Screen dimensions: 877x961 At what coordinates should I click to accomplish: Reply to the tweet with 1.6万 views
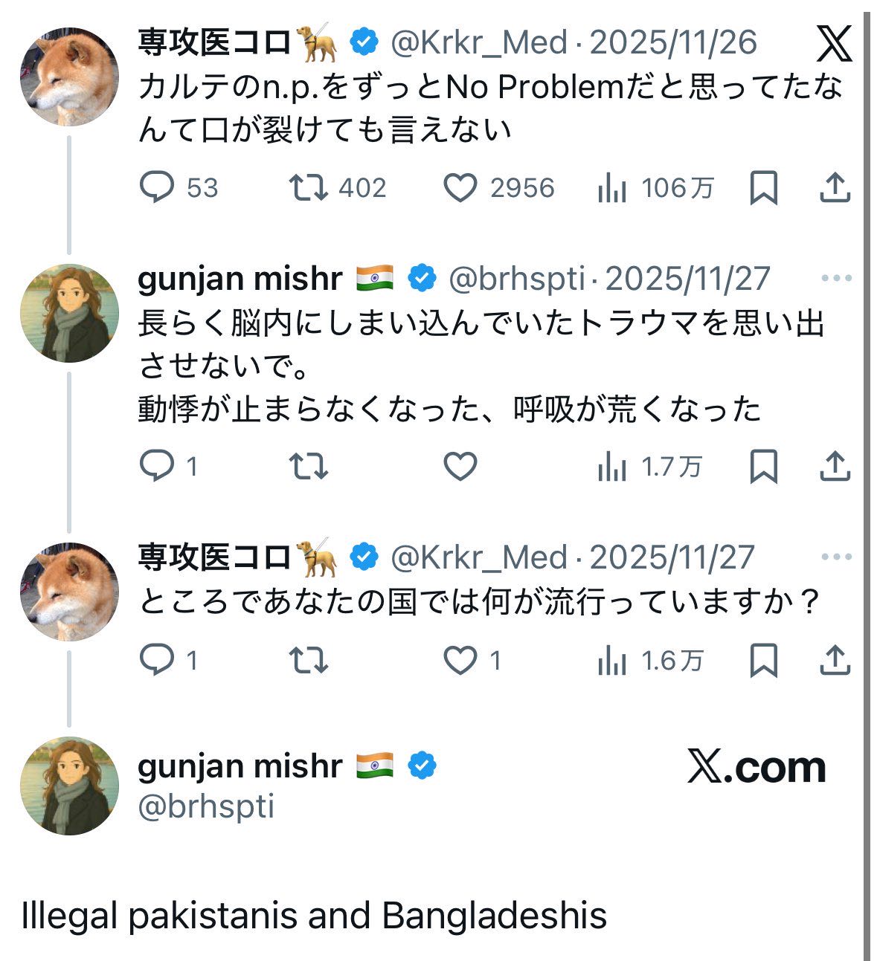pos(157,660)
